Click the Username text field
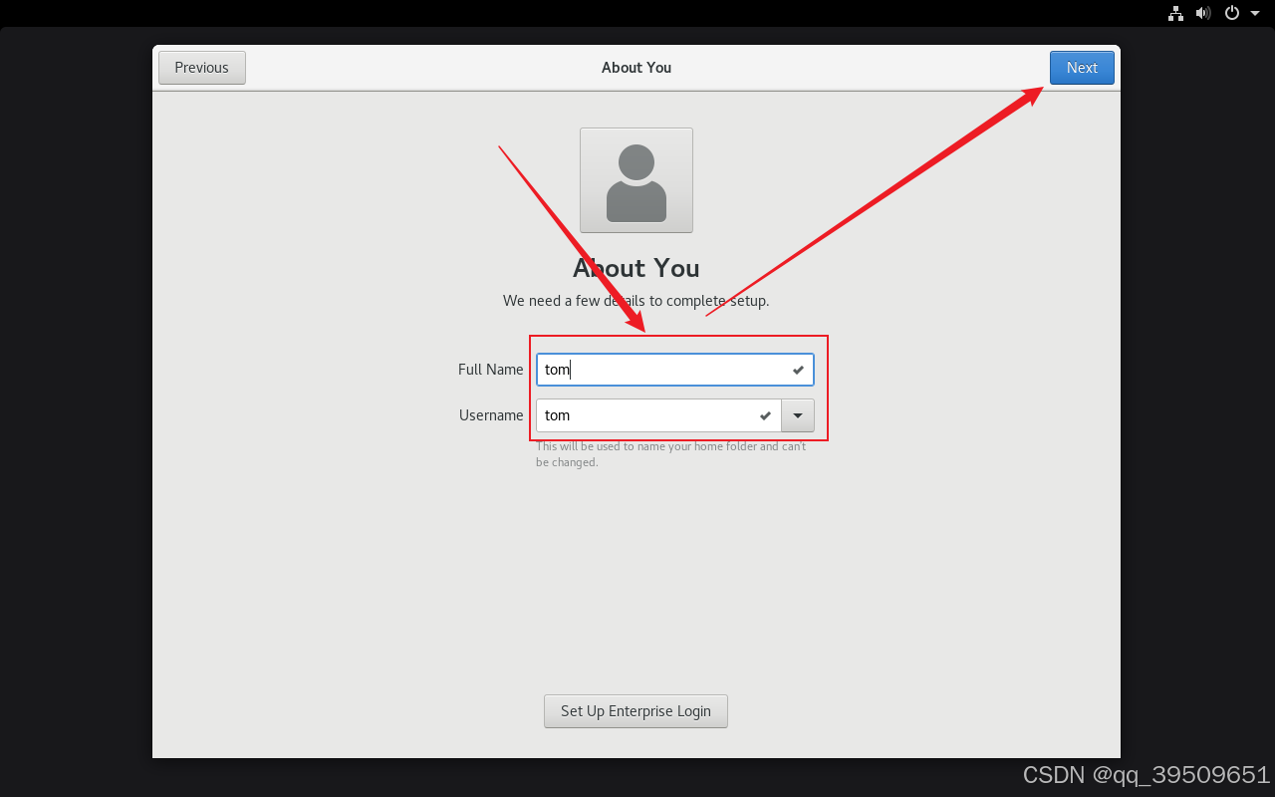Image resolution: width=1275 pixels, height=797 pixels. [x=658, y=415]
